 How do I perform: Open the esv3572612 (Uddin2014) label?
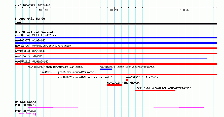pyautogui.click(x=32, y=62)
